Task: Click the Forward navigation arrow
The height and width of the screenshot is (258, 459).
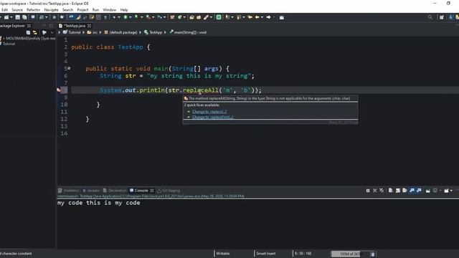Action: [x=268, y=17]
